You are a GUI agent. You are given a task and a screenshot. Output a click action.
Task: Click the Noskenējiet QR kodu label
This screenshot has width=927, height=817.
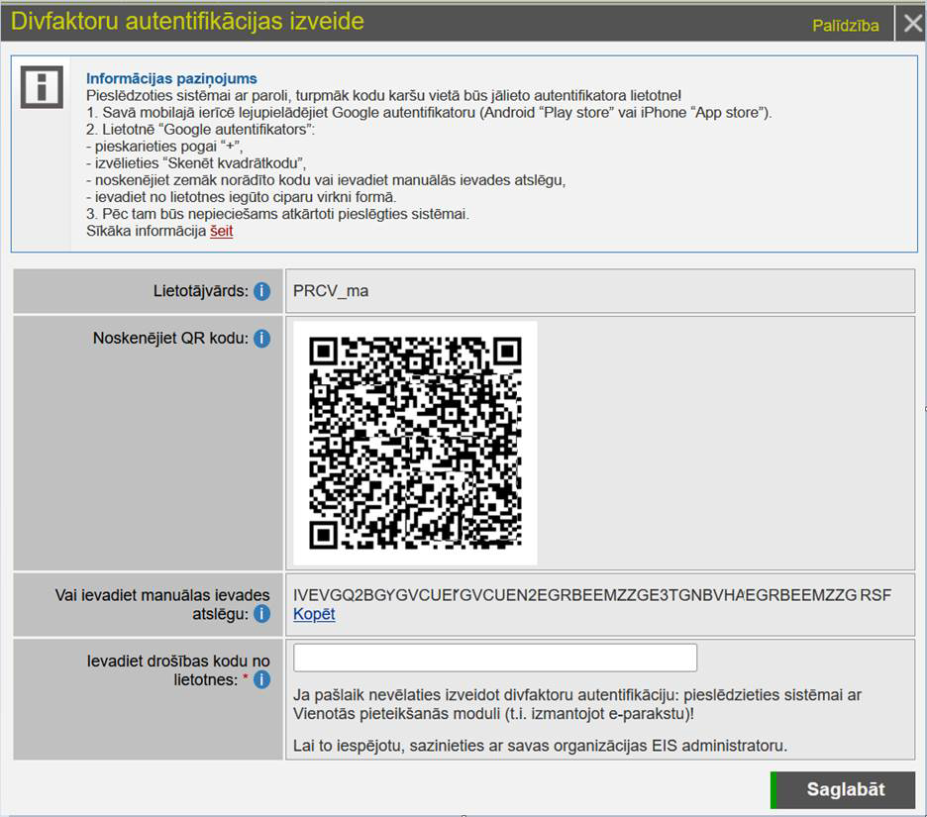point(169,339)
